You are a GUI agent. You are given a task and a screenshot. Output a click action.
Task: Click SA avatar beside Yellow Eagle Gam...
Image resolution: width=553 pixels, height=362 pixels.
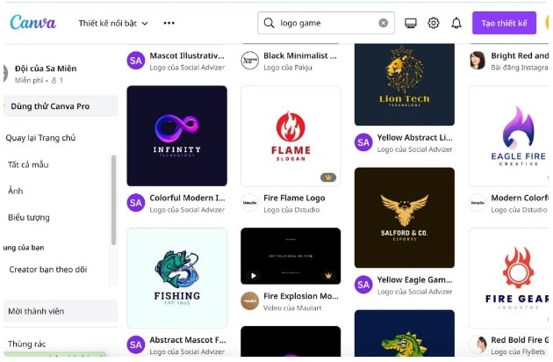click(363, 285)
